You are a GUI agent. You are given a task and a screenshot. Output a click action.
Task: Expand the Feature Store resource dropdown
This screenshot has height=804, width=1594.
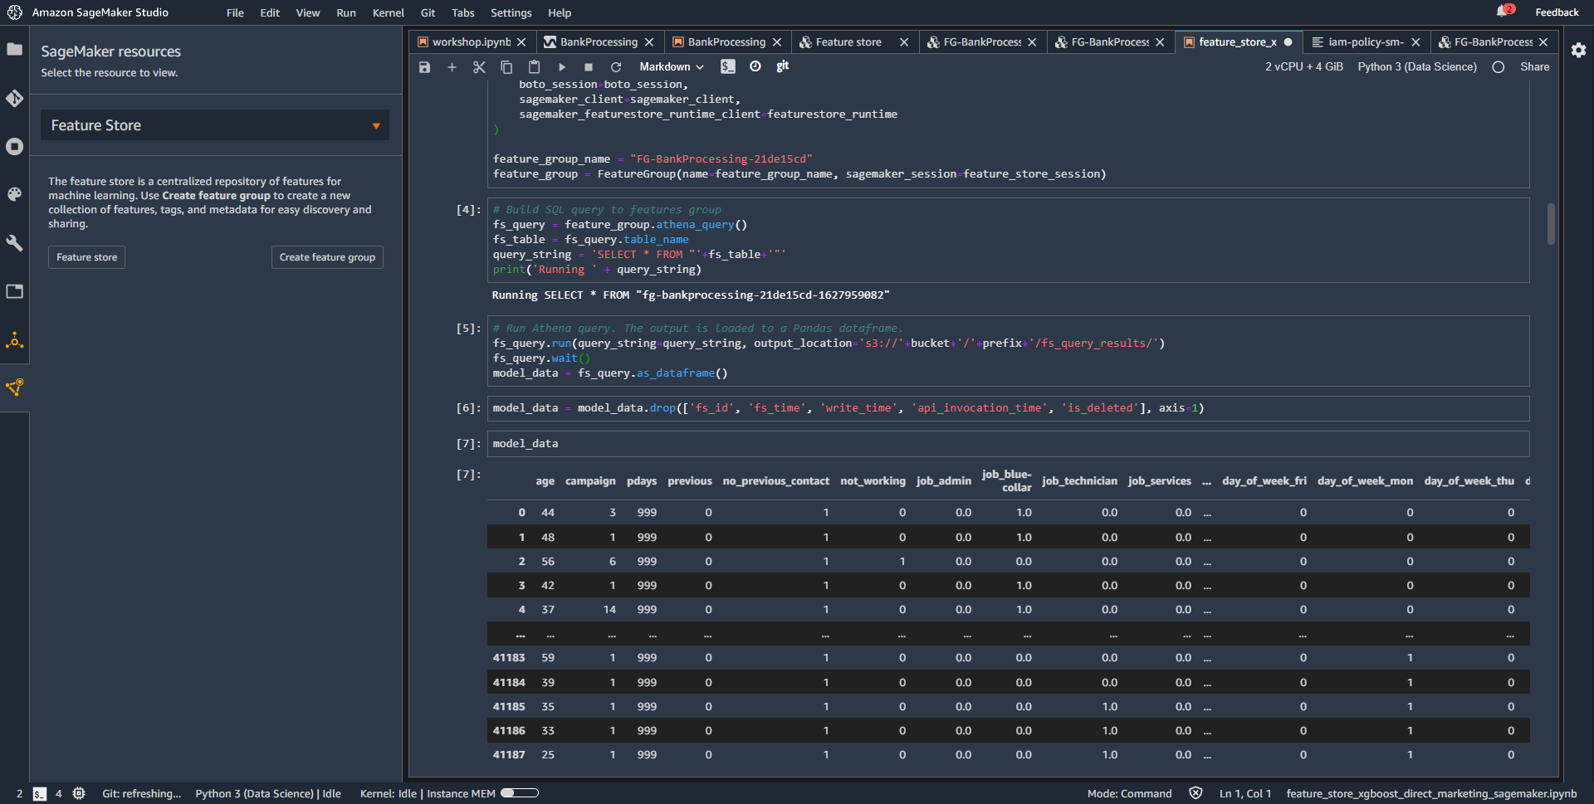[215, 125]
